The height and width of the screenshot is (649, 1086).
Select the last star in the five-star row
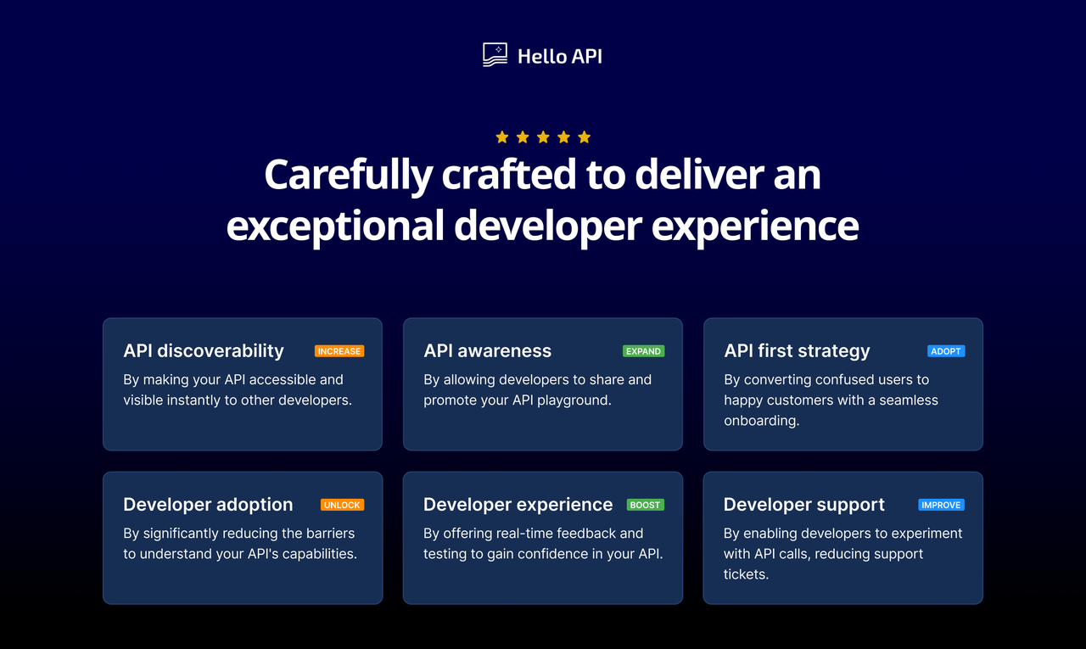coord(584,136)
